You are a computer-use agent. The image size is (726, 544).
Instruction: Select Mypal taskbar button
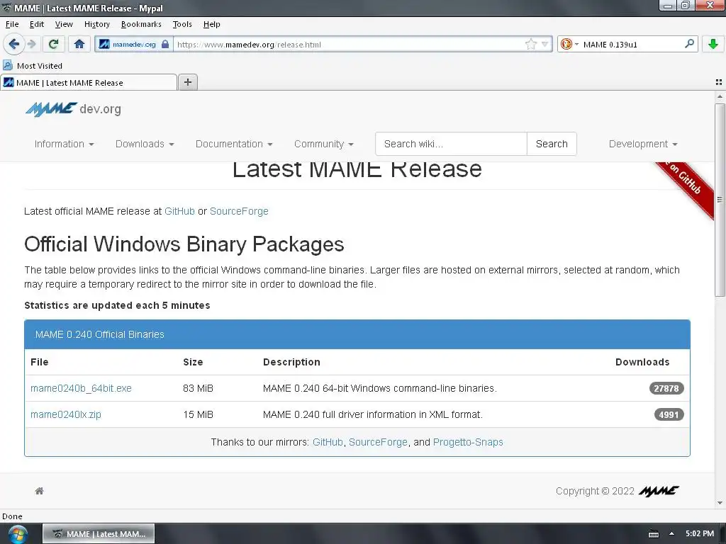coord(99,534)
